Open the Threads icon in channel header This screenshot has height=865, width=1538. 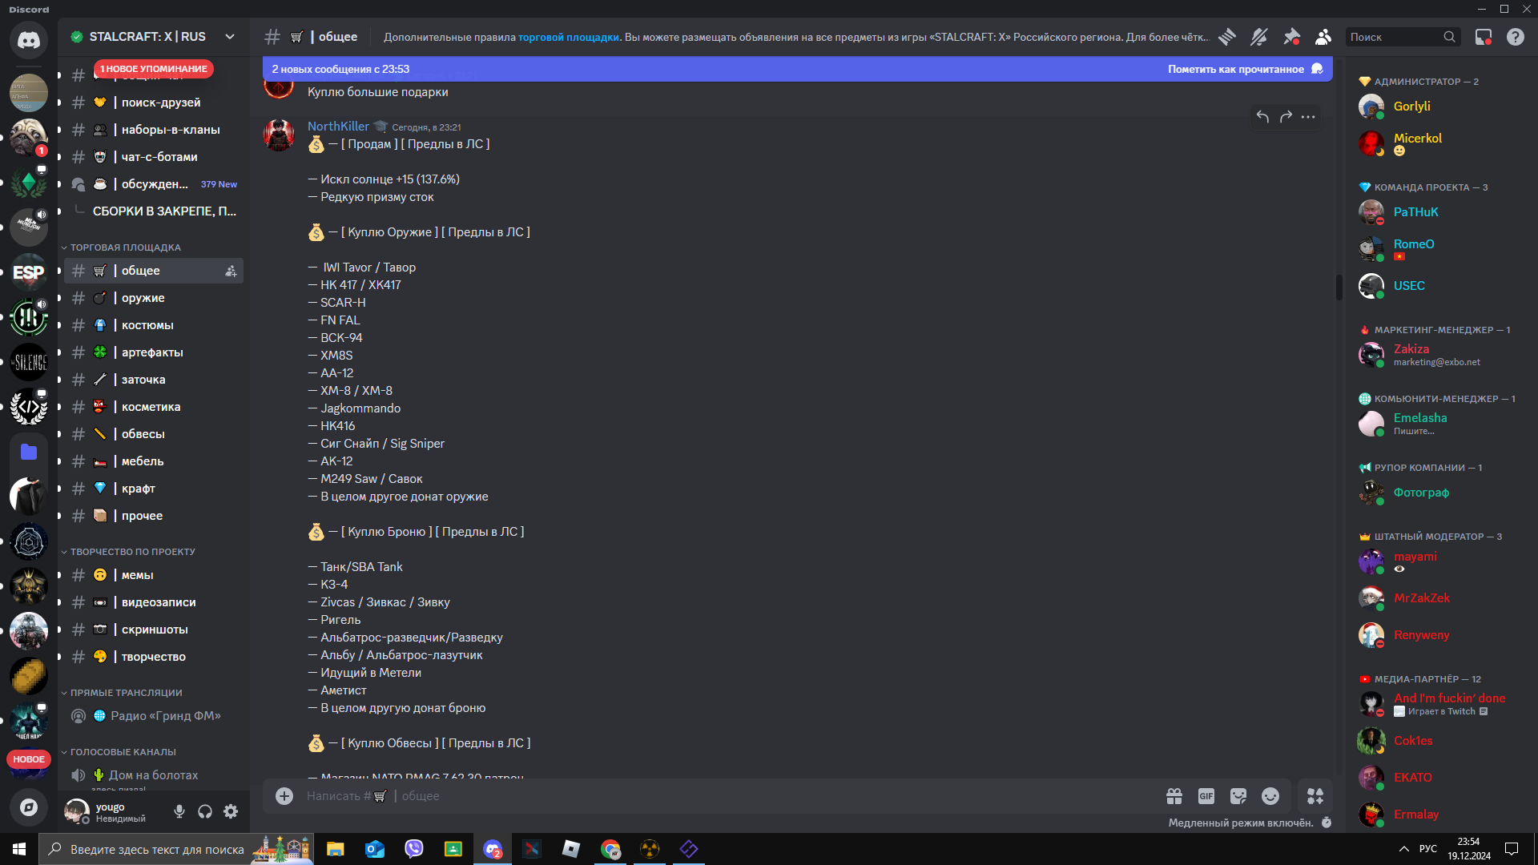[x=1227, y=37]
